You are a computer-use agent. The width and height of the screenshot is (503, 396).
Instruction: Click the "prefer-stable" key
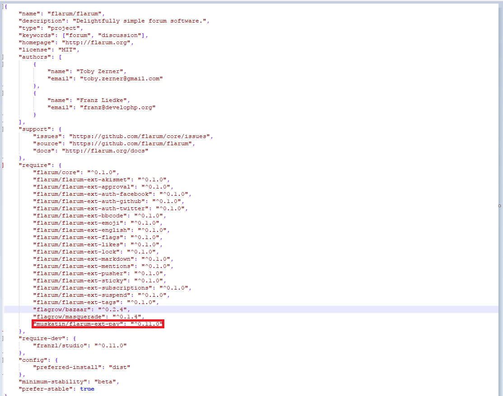click(x=46, y=389)
